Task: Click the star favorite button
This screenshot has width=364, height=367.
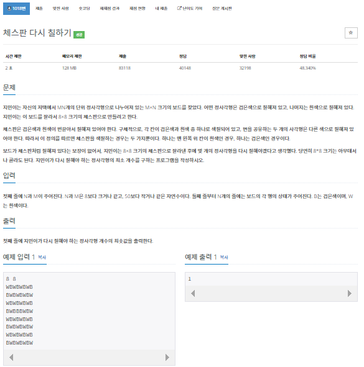Action: pos(351,33)
